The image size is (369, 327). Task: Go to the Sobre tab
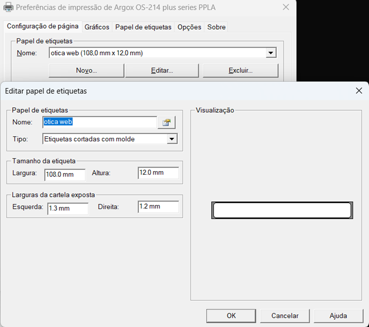click(x=216, y=27)
